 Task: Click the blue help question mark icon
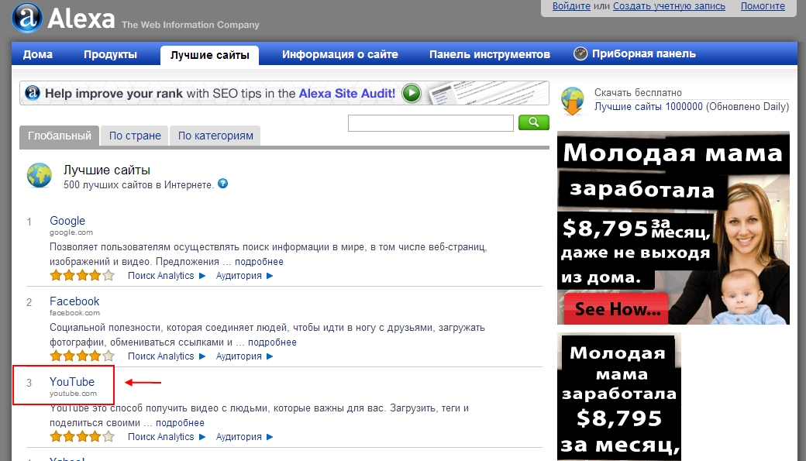[x=222, y=184]
